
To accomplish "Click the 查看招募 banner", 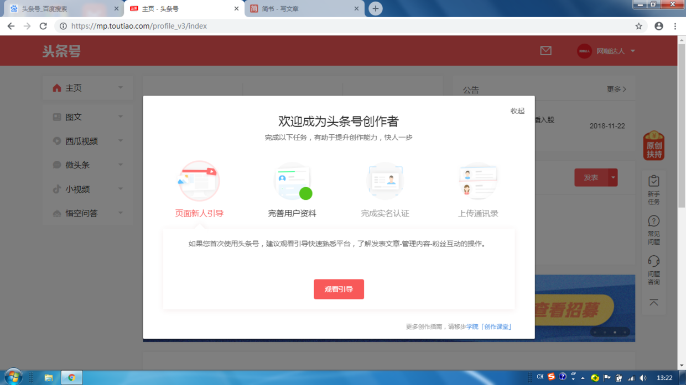I will coord(584,308).
